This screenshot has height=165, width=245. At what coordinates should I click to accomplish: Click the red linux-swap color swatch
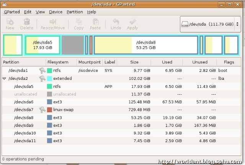point(50,110)
